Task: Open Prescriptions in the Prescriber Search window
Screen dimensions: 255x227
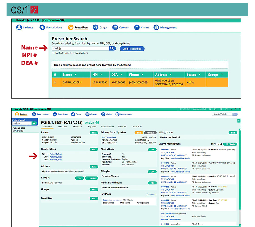Action: point(51,27)
